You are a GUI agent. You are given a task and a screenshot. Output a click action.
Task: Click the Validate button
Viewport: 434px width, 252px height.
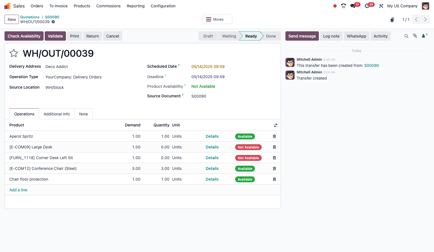pyautogui.click(x=55, y=36)
